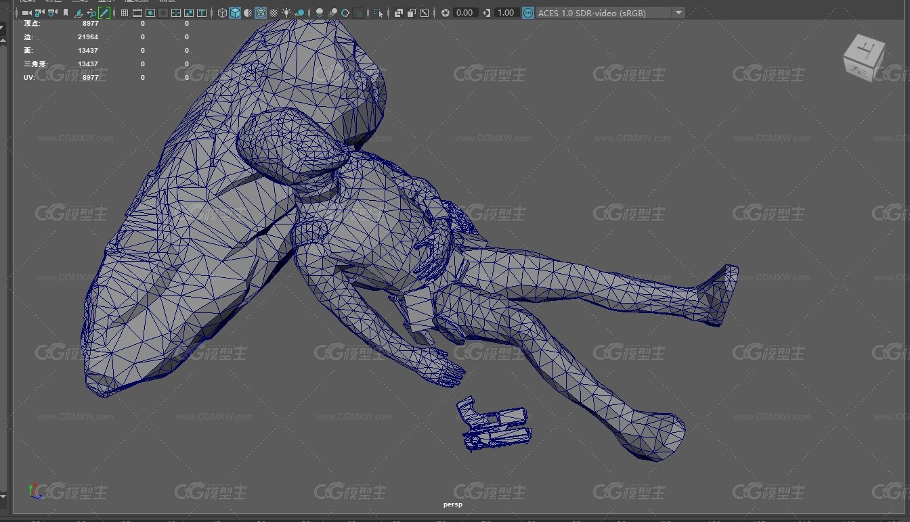This screenshot has height=522, width=910.
Task: Click the Use All Lights bulb icon
Action: click(286, 13)
